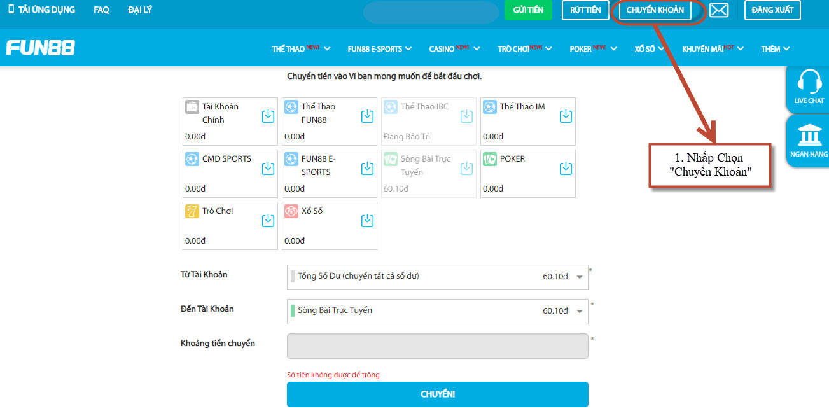Expand the Khuyến Mãi menu
Image resolution: width=829 pixels, height=418 pixels.
713,49
